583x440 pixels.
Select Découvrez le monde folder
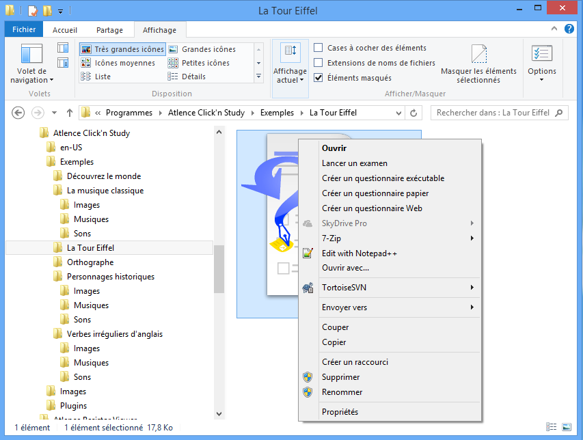(x=104, y=176)
